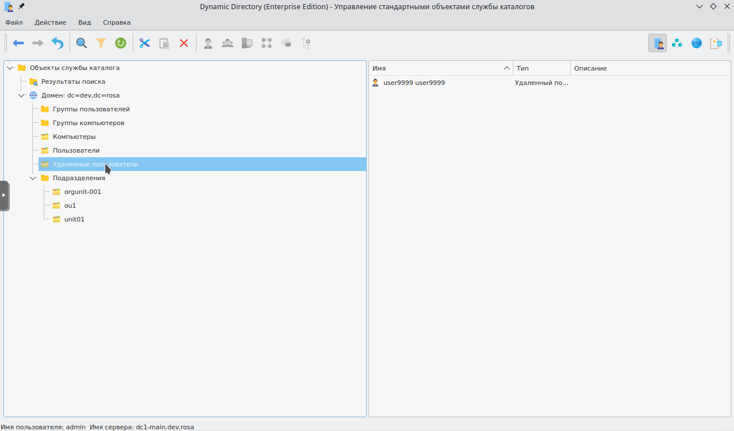Sort list by the 'Имя' column header

(x=437, y=68)
